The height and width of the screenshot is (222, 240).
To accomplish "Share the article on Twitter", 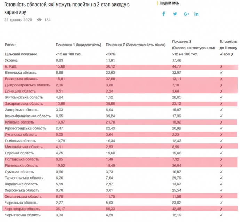I will point(175,14).
